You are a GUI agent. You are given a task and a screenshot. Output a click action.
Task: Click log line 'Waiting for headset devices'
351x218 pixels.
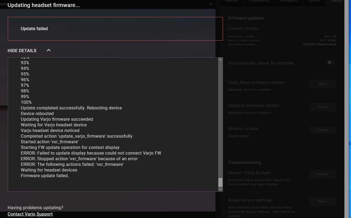point(49,170)
